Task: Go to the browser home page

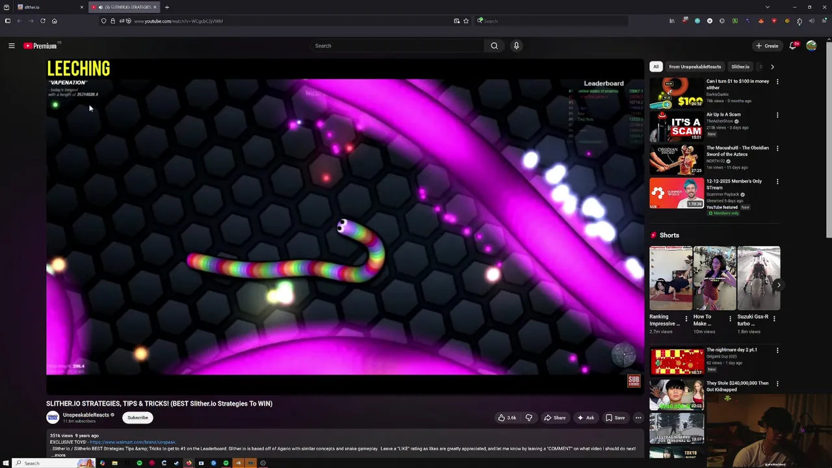Action: [54, 21]
